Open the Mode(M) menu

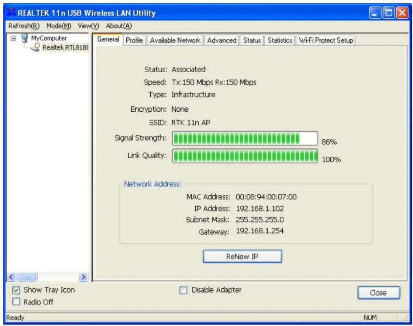pyautogui.click(x=59, y=26)
